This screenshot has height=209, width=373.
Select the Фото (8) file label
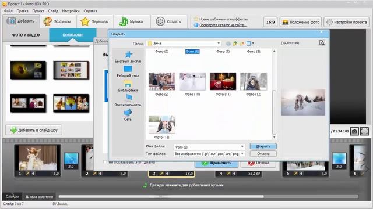(254, 52)
